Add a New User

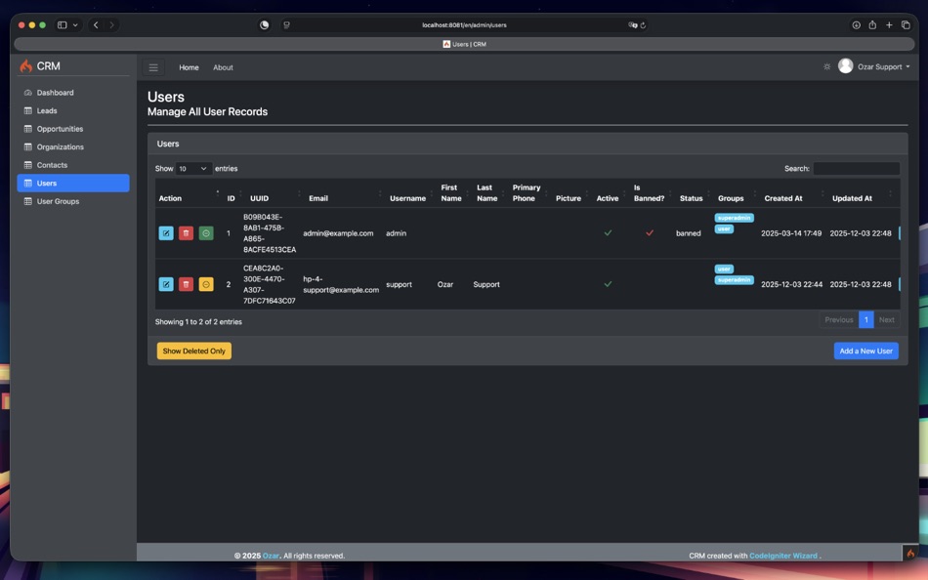[865, 351]
